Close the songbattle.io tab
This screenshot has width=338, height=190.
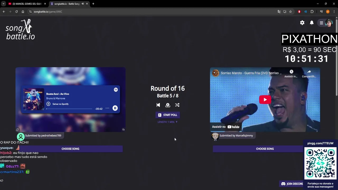(x=87, y=4)
